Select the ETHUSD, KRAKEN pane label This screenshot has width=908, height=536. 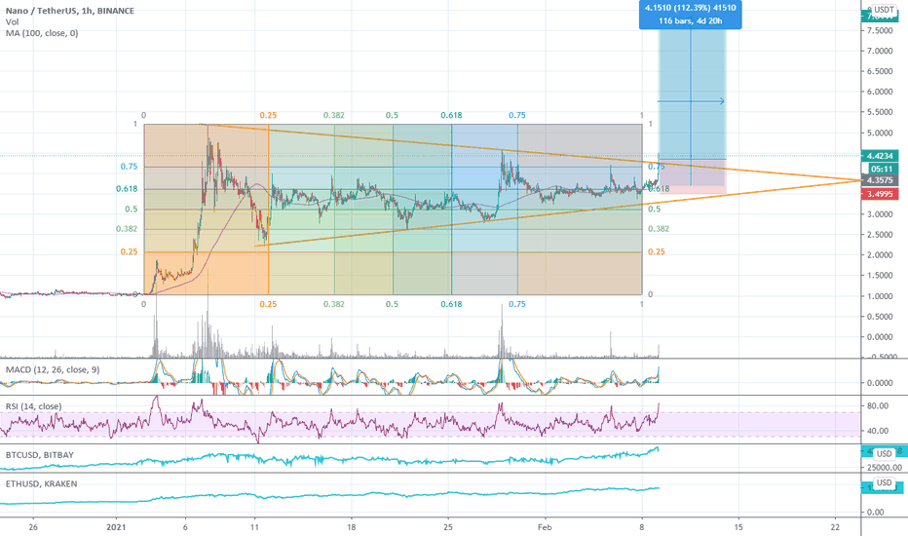(x=41, y=483)
